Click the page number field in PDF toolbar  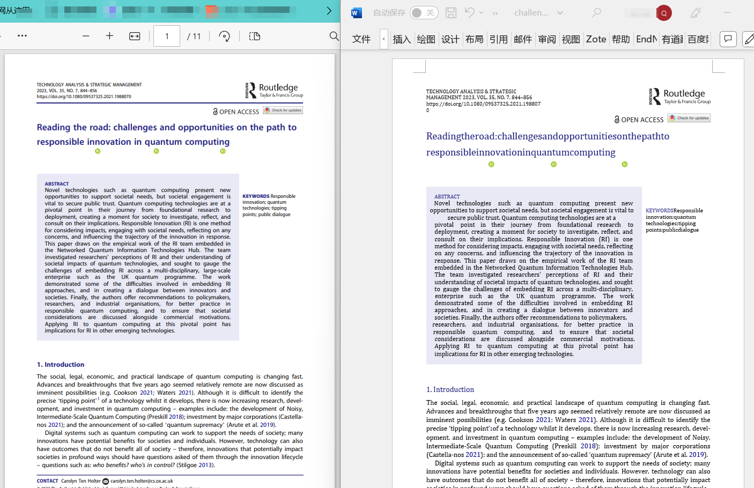[167, 36]
